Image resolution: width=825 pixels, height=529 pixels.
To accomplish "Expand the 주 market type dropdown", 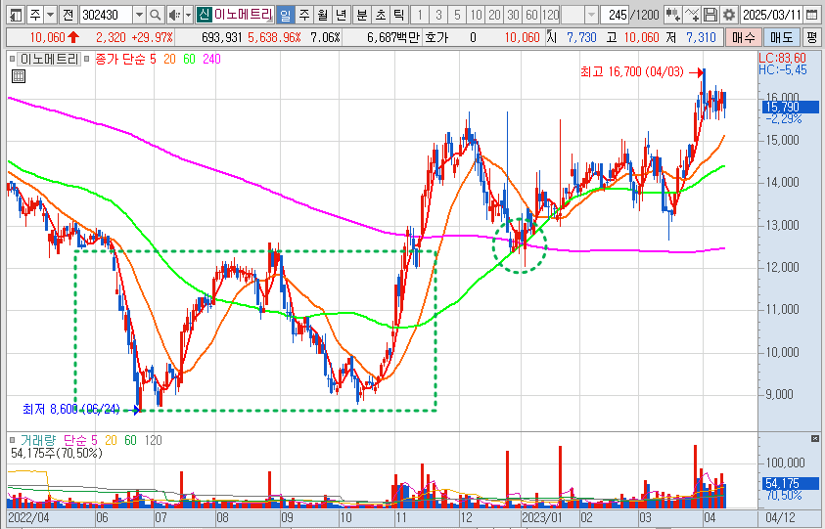I will point(50,15).
